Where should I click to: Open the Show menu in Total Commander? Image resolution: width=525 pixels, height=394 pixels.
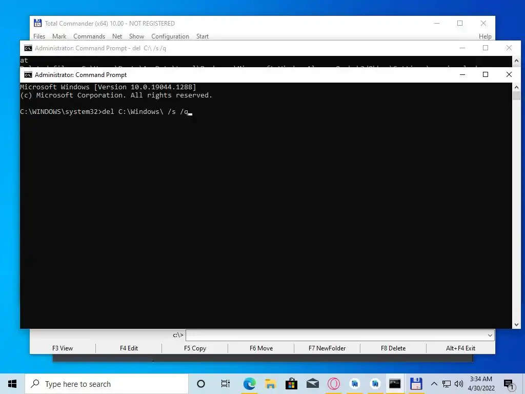click(136, 36)
